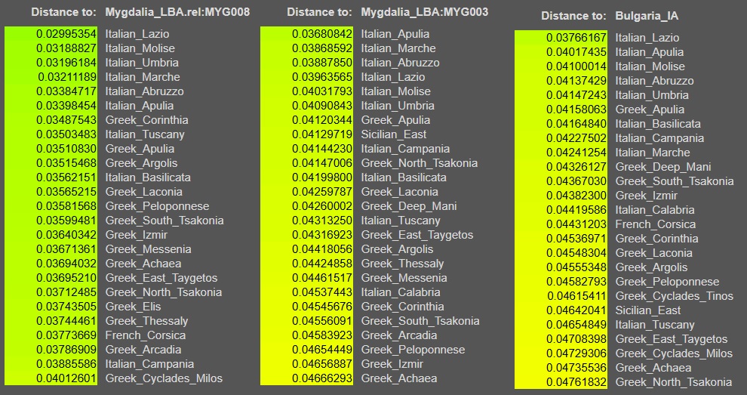747x395 pixels.
Task: Click distance value 0.04227502
Action: tap(576, 138)
